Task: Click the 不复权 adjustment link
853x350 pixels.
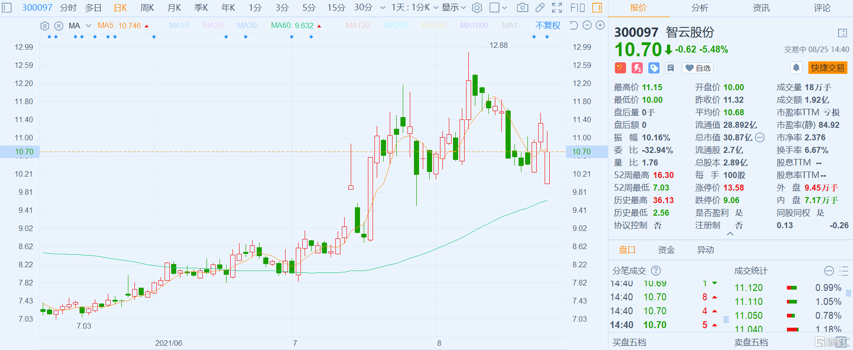Action: coord(547,26)
